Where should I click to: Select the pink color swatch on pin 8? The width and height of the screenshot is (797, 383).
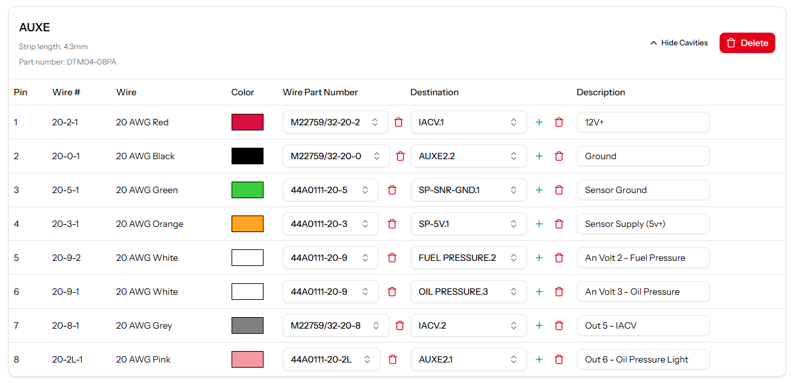point(247,359)
